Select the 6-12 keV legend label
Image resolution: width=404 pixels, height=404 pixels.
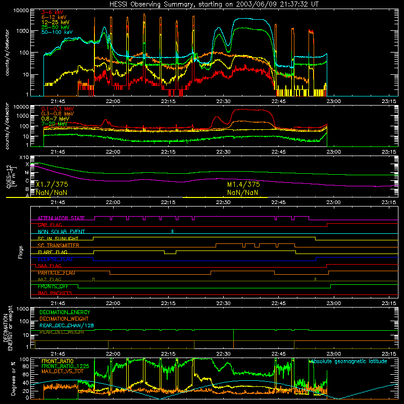[x=54, y=17]
